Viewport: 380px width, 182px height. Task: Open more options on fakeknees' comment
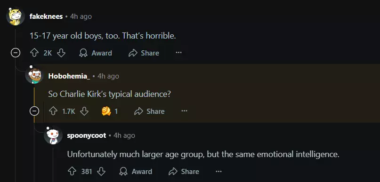coord(178,53)
